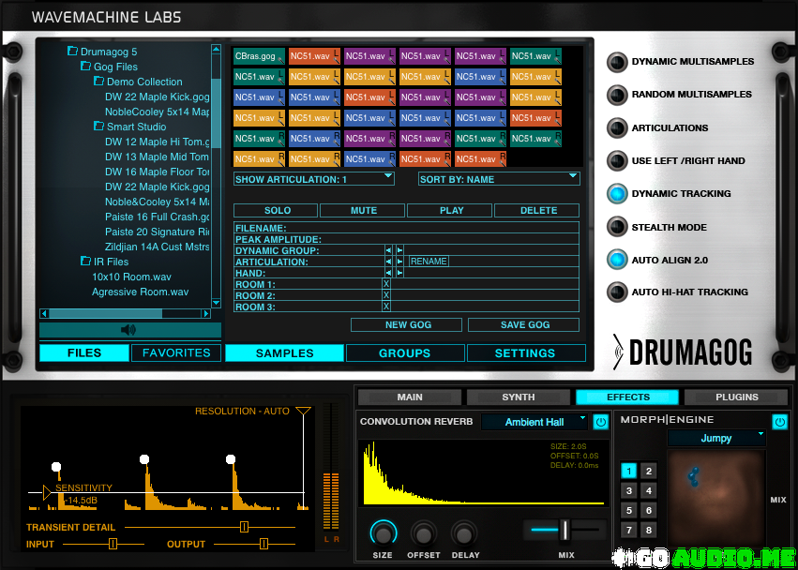Image resolution: width=798 pixels, height=570 pixels.
Task: Click the Drumagog 5 folder icon
Action: tap(73, 52)
